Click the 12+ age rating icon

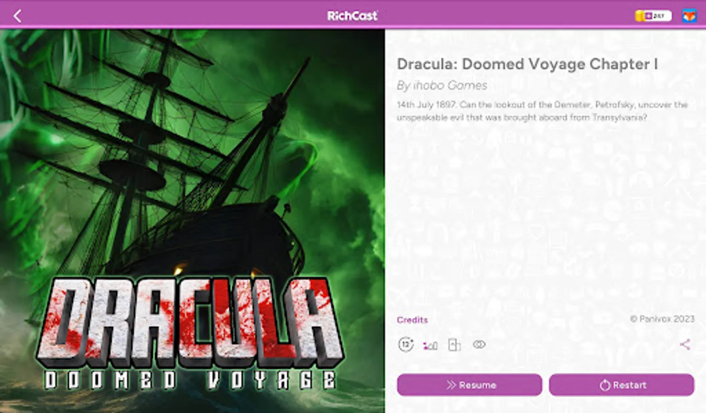406,344
